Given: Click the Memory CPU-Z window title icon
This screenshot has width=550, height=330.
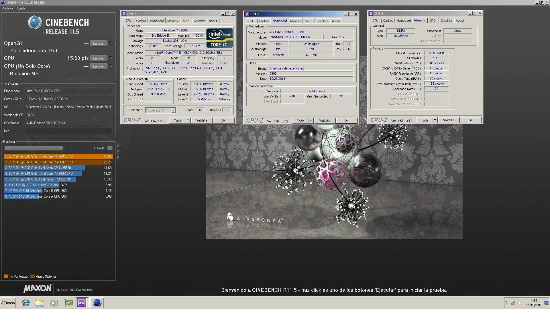Looking at the screenshot, I should click(x=371, y=13).
